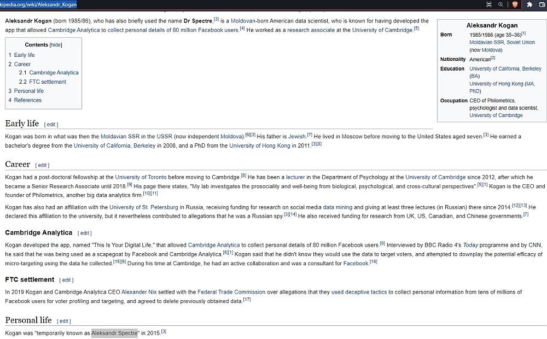Click the 'Nationality' label in infobox
The height and width of the screenshot is (339, 547).
pyautogui.click(x=453, y=59)
